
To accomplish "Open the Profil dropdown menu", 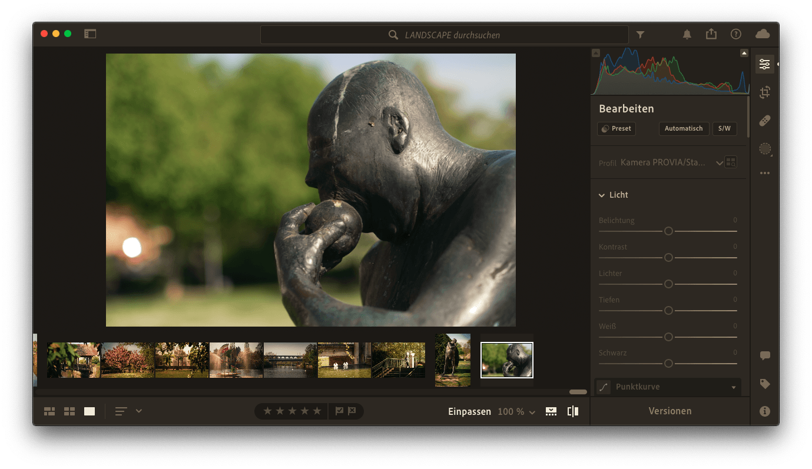I will coord(719,163).
